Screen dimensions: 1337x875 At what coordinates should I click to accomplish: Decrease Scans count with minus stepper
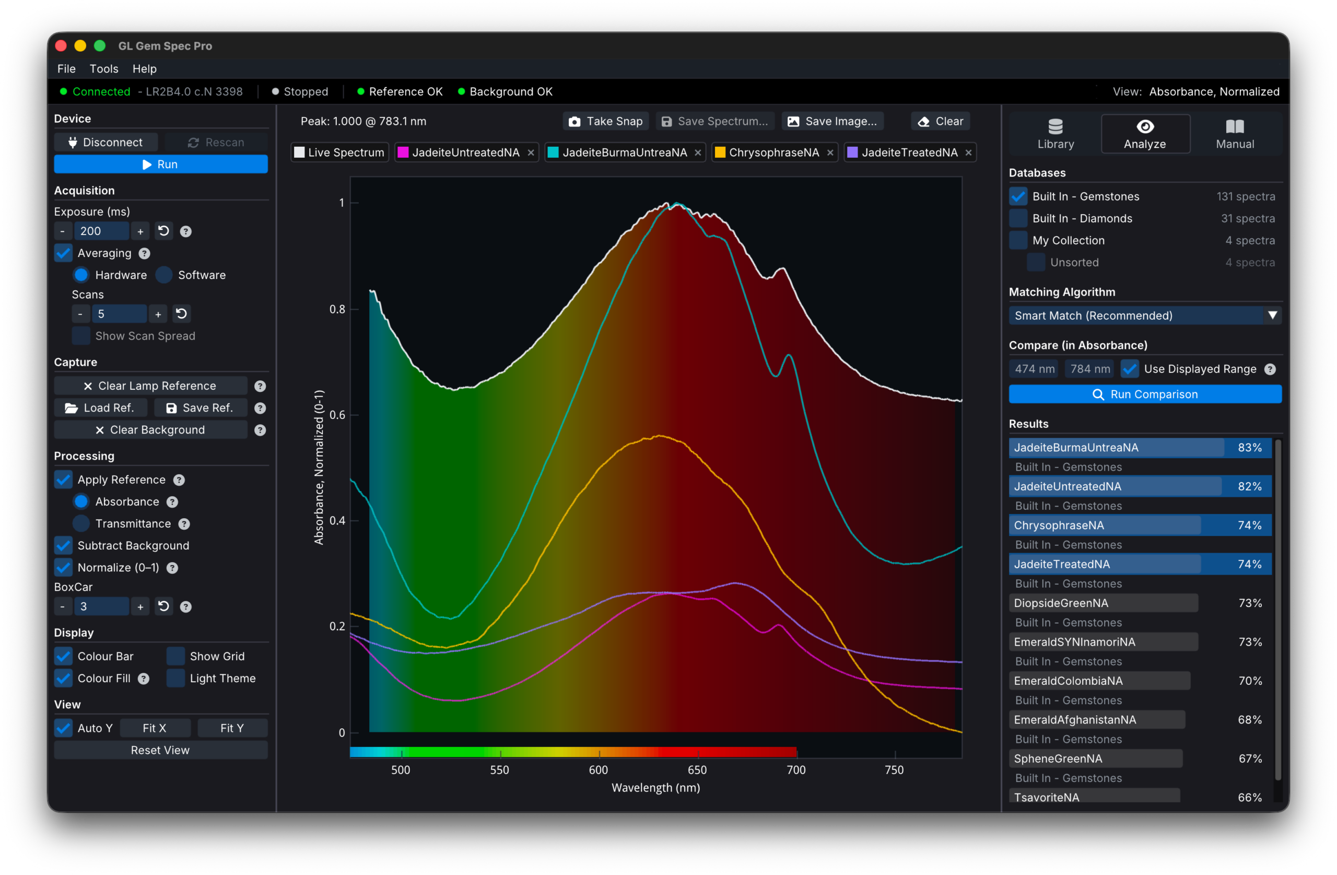[x=80, y=314]
